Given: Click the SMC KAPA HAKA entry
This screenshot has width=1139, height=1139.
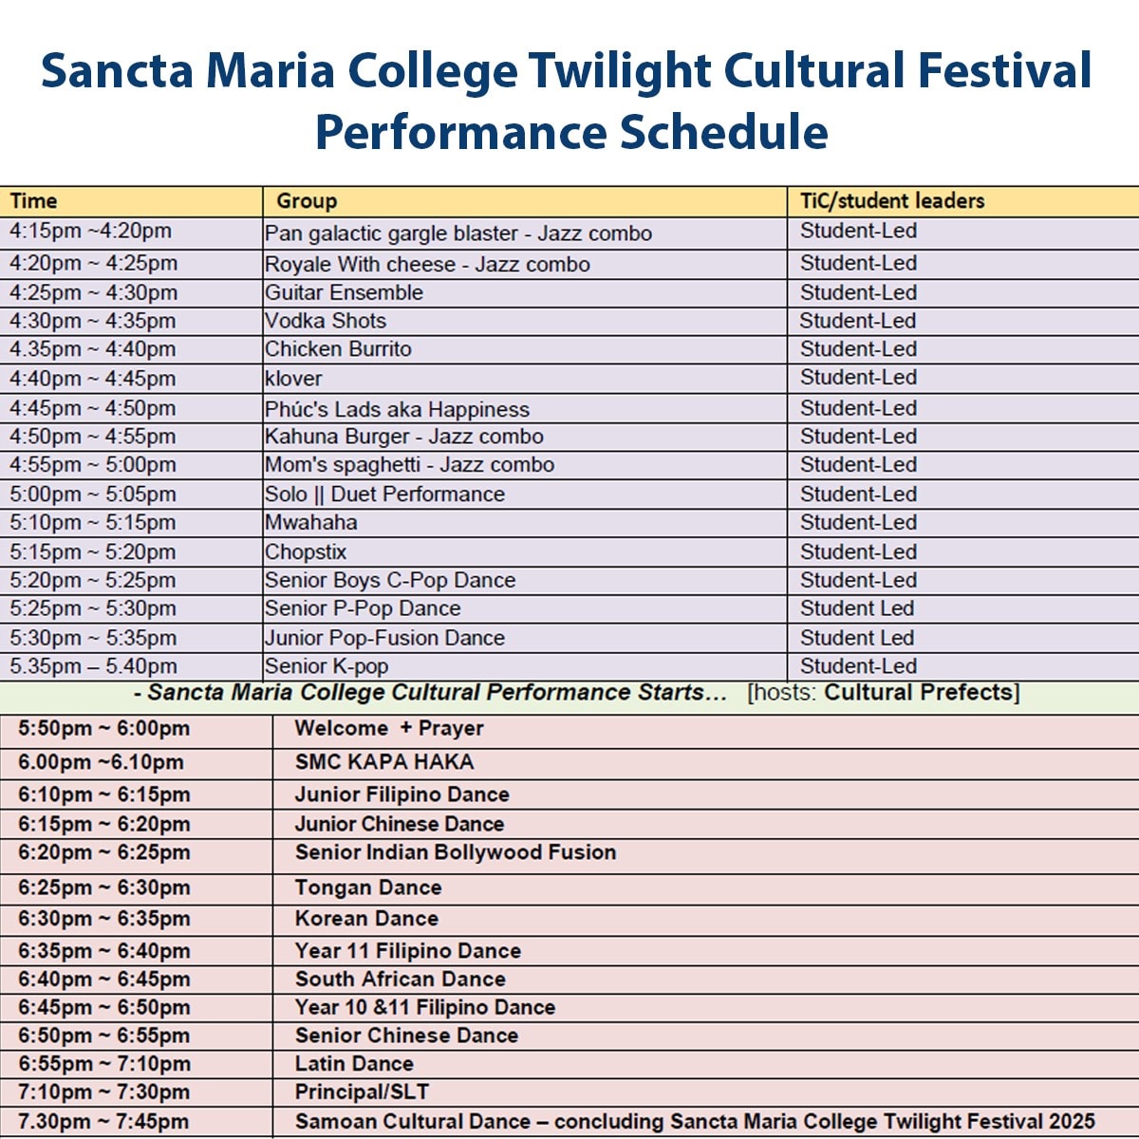Looking at the screenshot, I should tap(384, 762).
